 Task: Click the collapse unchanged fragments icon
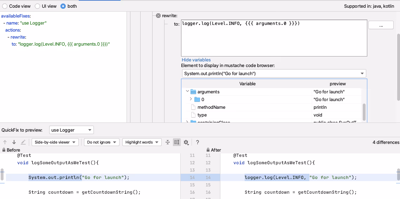pyautogui.click(x=168, y=142)
